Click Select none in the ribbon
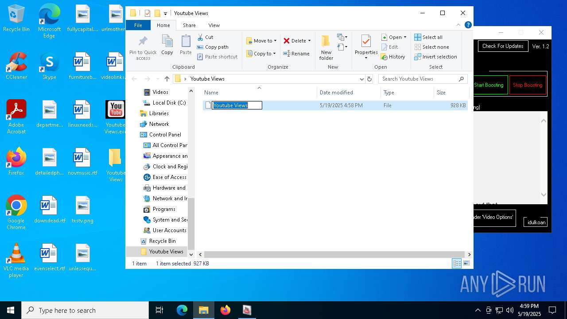The image size is (567, 319). [431, 47]
